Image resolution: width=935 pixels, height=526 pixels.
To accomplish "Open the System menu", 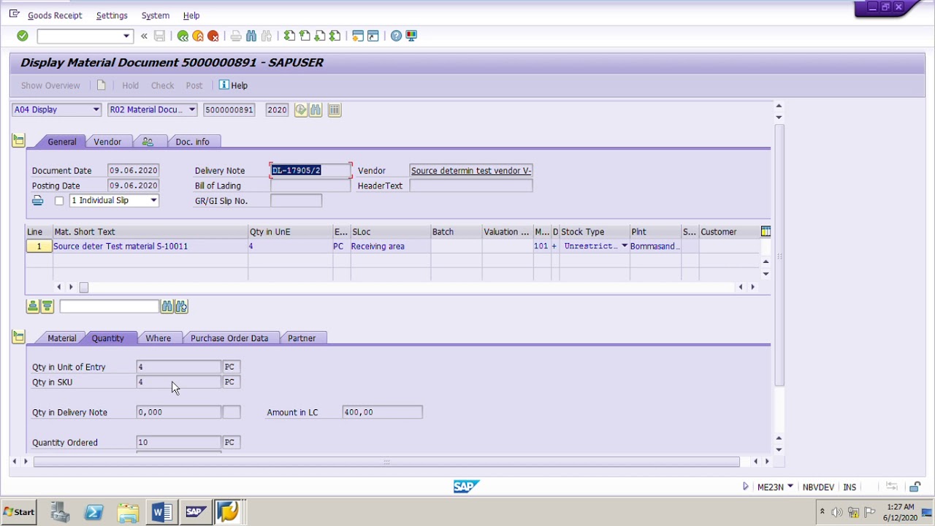I will tap(155, 15).
